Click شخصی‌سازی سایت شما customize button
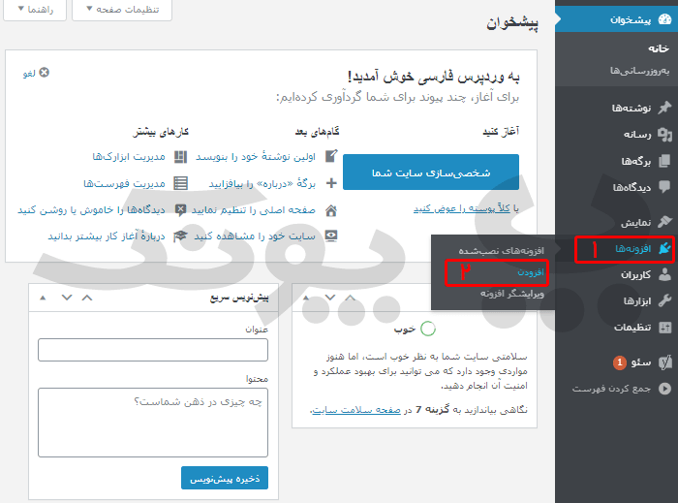 431,173
